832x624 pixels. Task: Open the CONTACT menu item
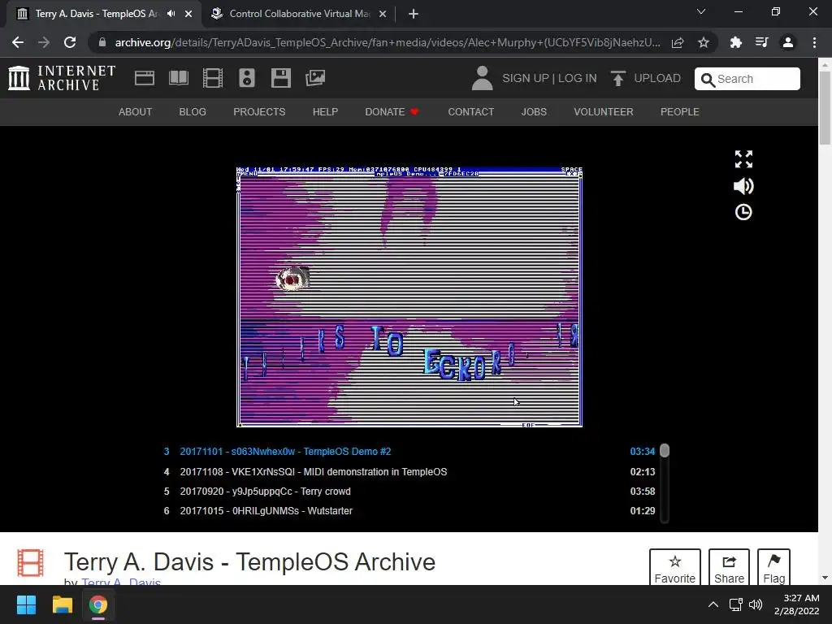[470, 112]
